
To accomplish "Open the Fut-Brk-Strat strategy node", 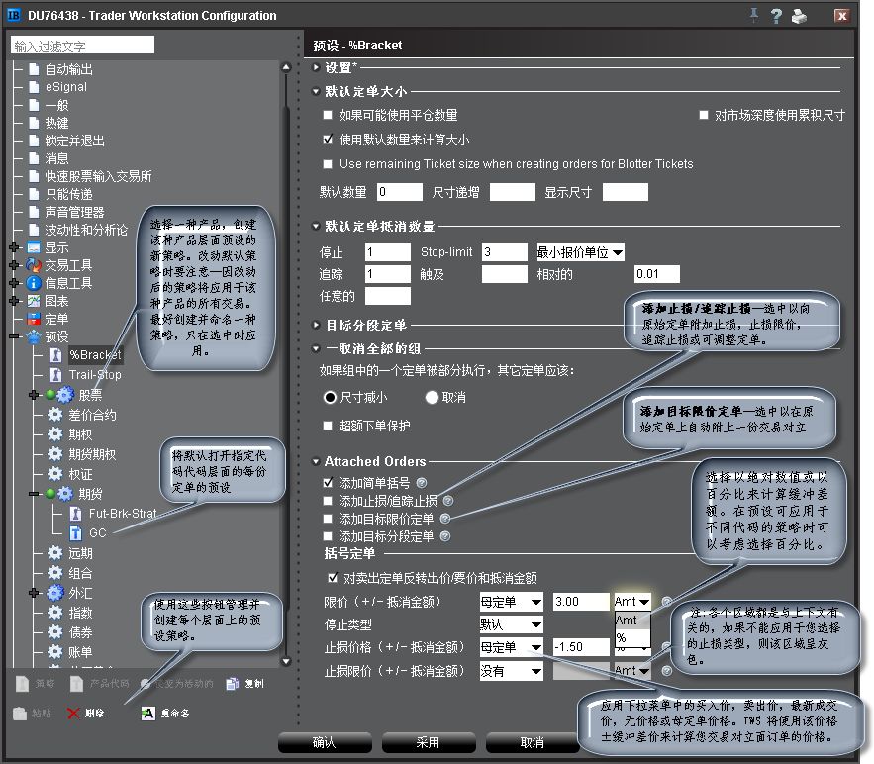I will coord(123,514).
